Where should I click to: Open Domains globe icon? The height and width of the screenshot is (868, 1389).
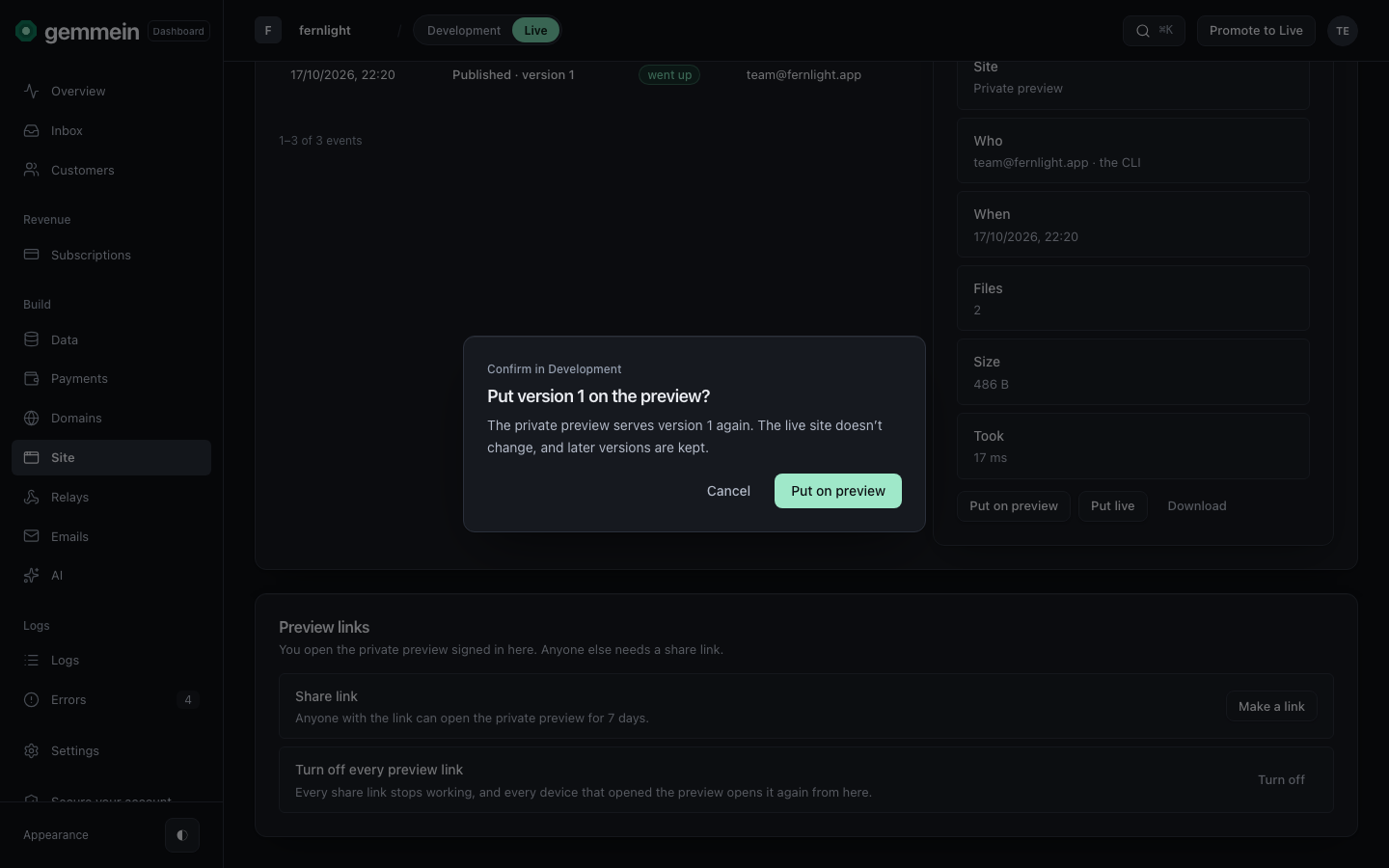(32, 418)
